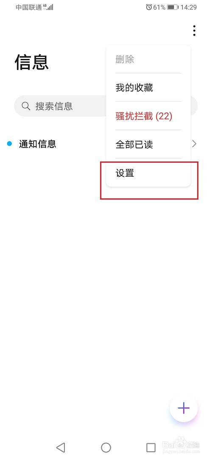Focus the 搜索信息 search field
Image resolution: width=212 pixels, height=459 pixels.
click(106, 106)
